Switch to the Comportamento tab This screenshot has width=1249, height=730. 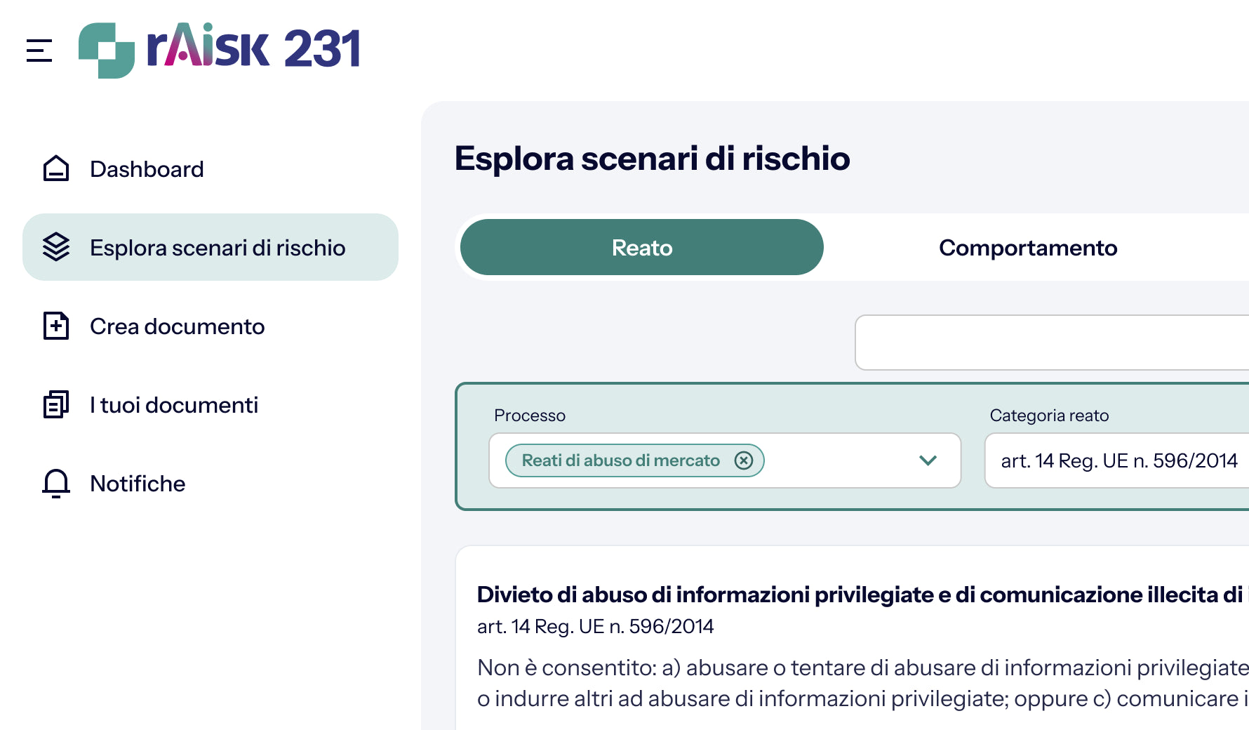click(1028, 247)
